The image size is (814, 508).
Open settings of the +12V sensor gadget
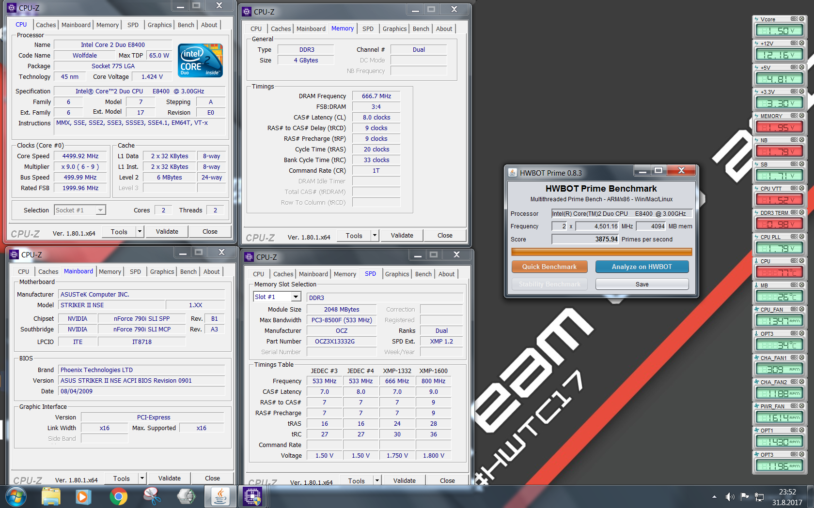[794, 43]
